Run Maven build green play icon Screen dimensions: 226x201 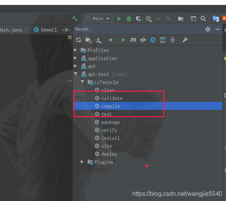click(x=123, y=40)
